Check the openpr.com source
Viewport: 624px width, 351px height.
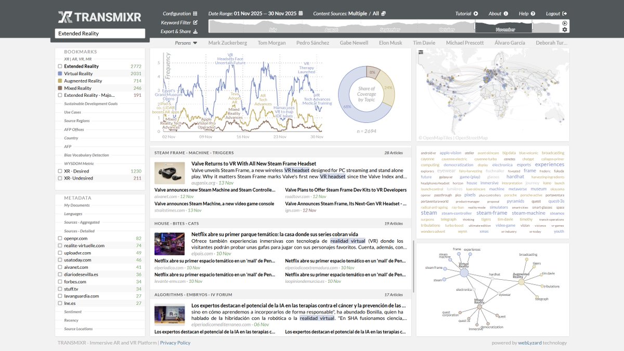click(x=60, y=238)
